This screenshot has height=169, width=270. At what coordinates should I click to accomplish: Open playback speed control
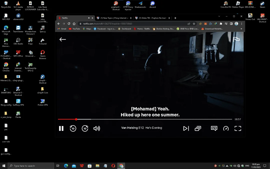pyautogui.click(x=226, y=128)
